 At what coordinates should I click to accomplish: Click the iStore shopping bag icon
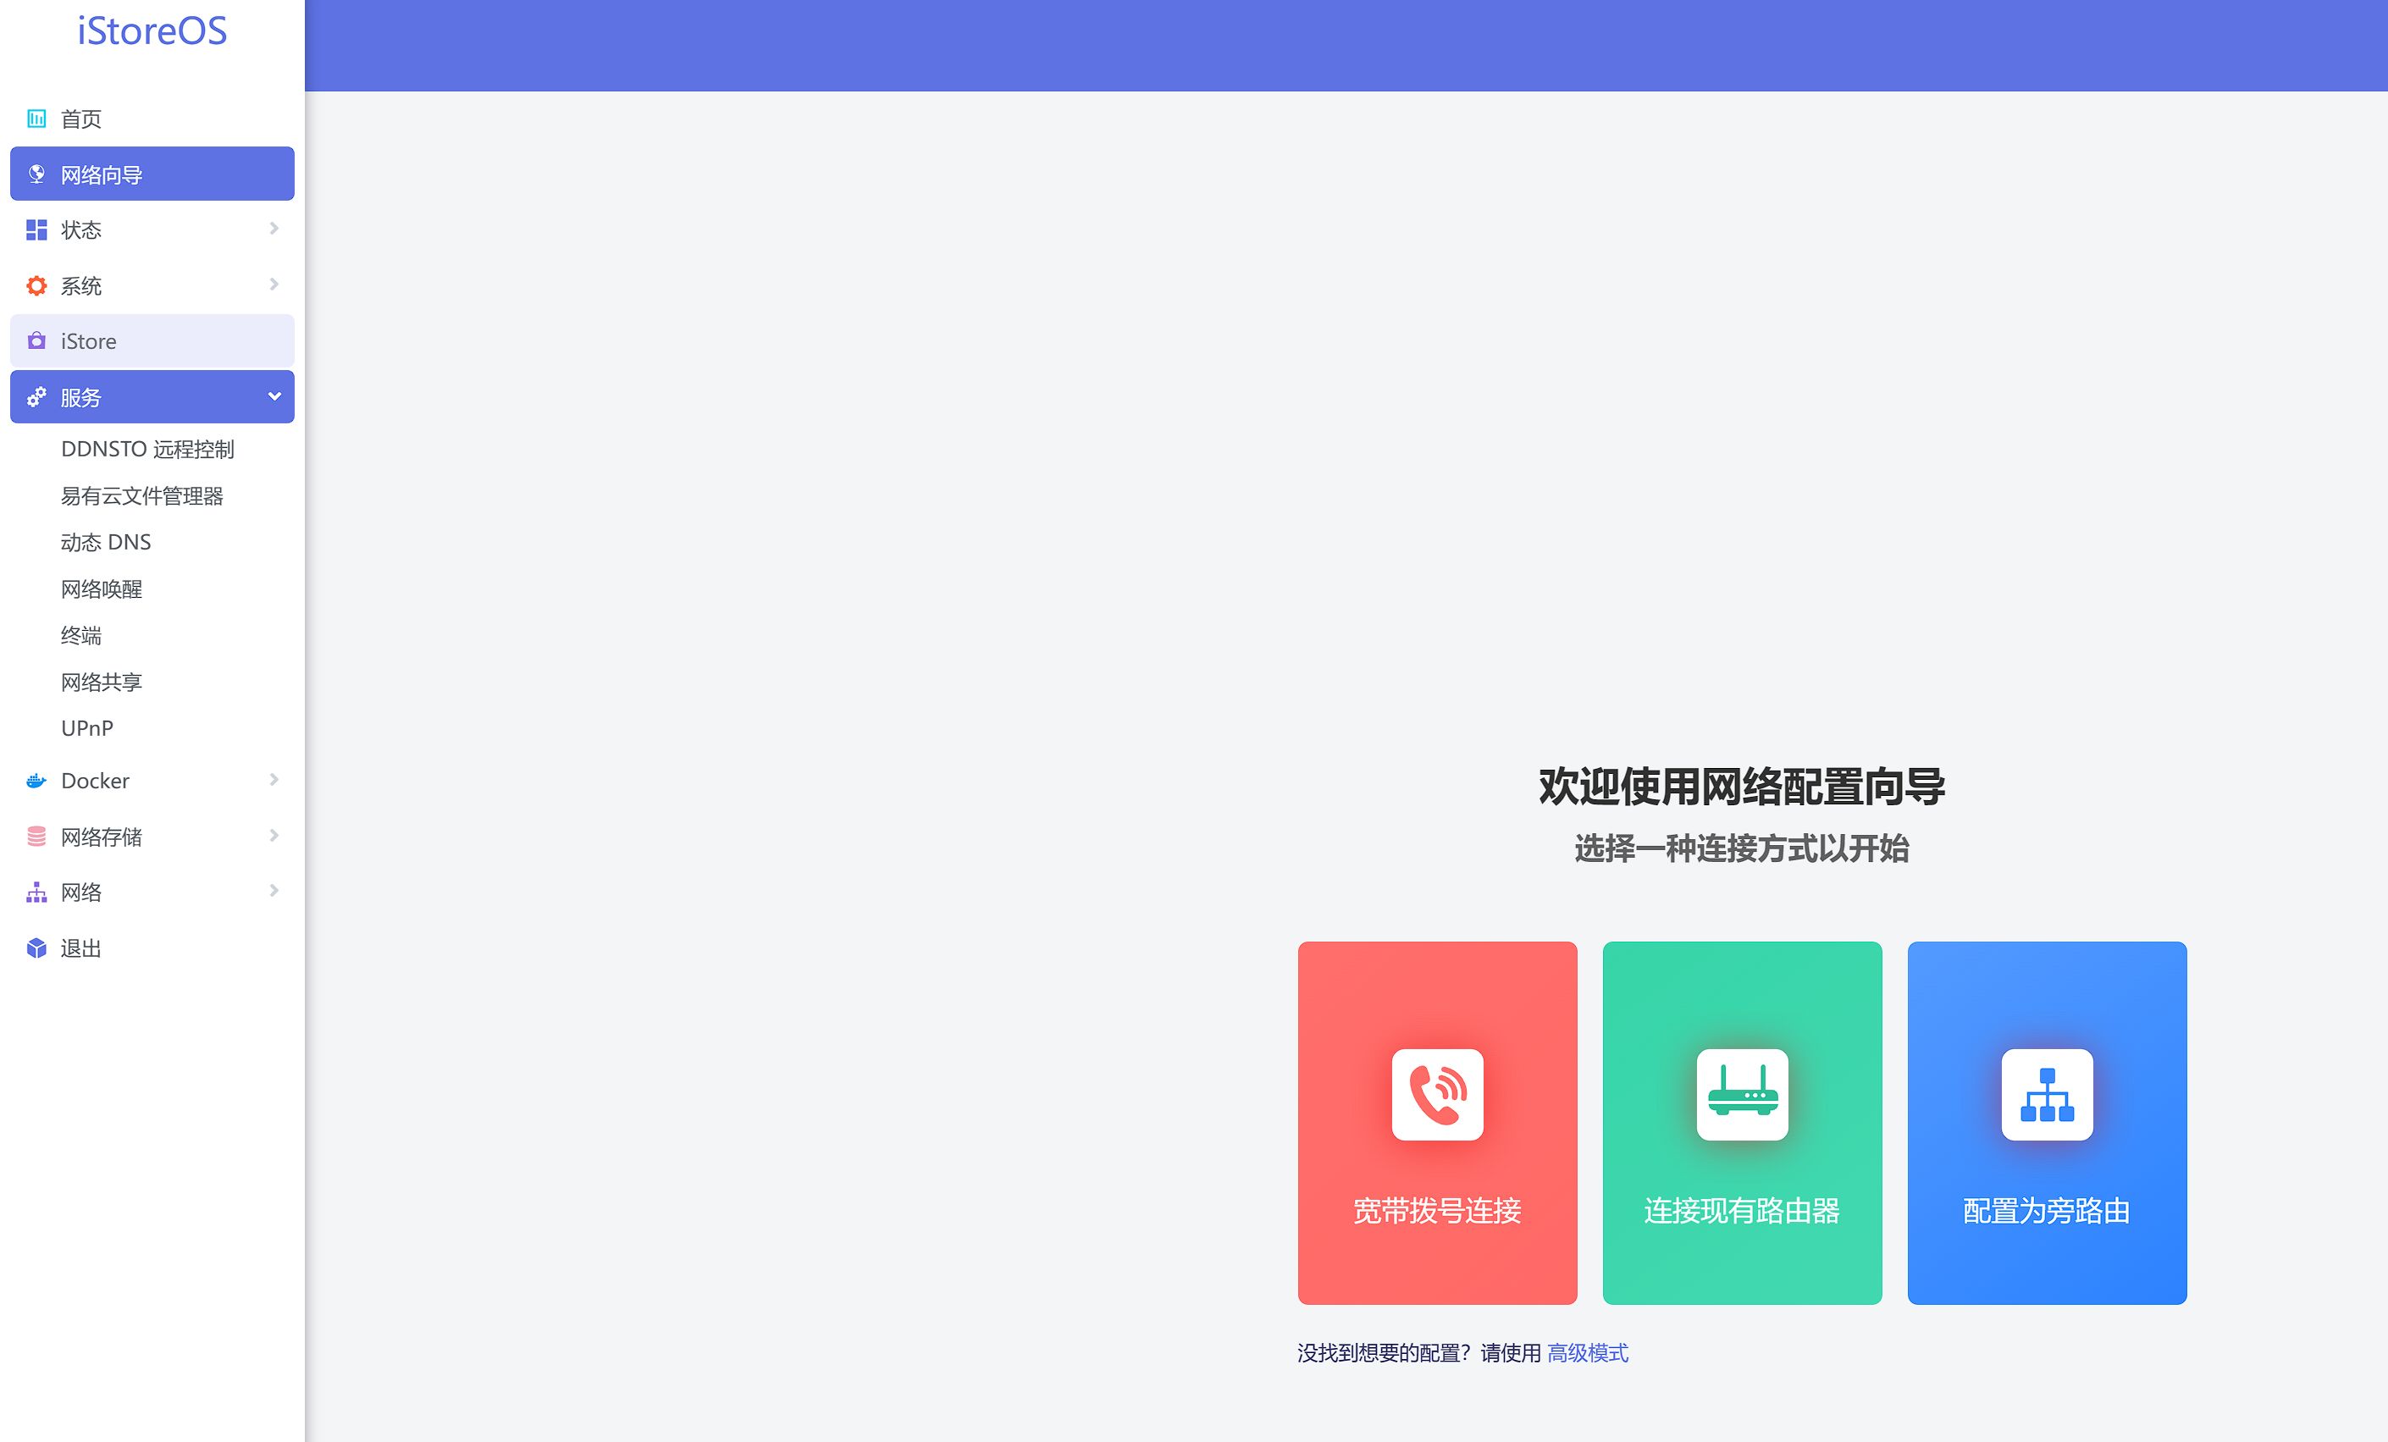pos(36,341)
